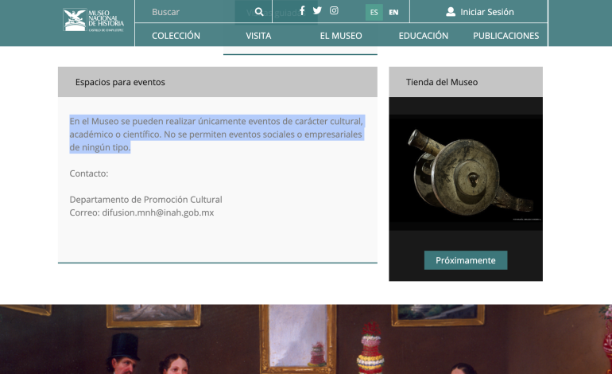Click the Departamento de Promoción Cultural text
The height and width of the screenshot is (374, 612).
145,199
